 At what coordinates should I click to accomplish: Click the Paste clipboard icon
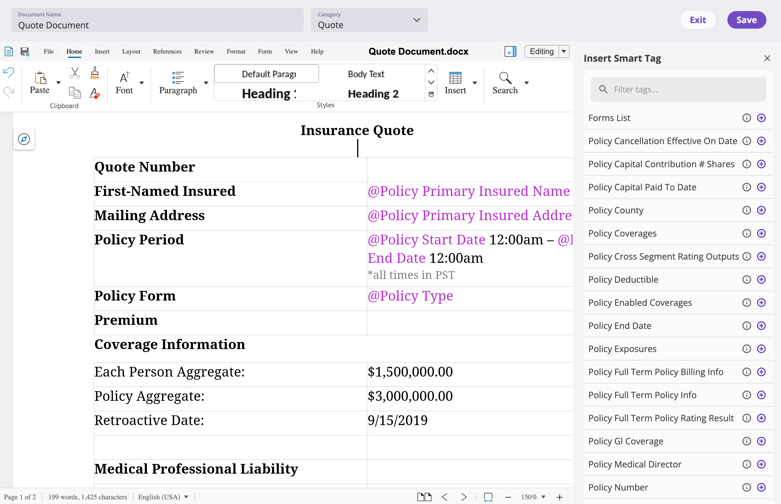(40, 78)
